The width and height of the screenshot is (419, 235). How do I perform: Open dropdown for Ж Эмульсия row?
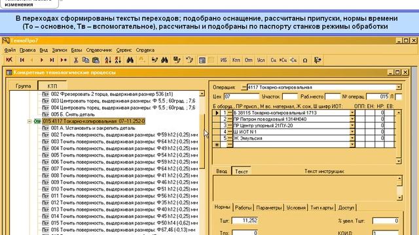pos(352,138)
